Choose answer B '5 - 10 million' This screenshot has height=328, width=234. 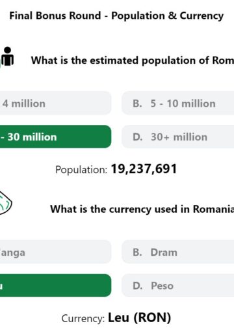click(x=178, y=103)
